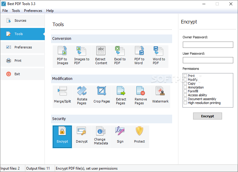
Task: Open the Decrypt tool
Action: coord(82,137)
